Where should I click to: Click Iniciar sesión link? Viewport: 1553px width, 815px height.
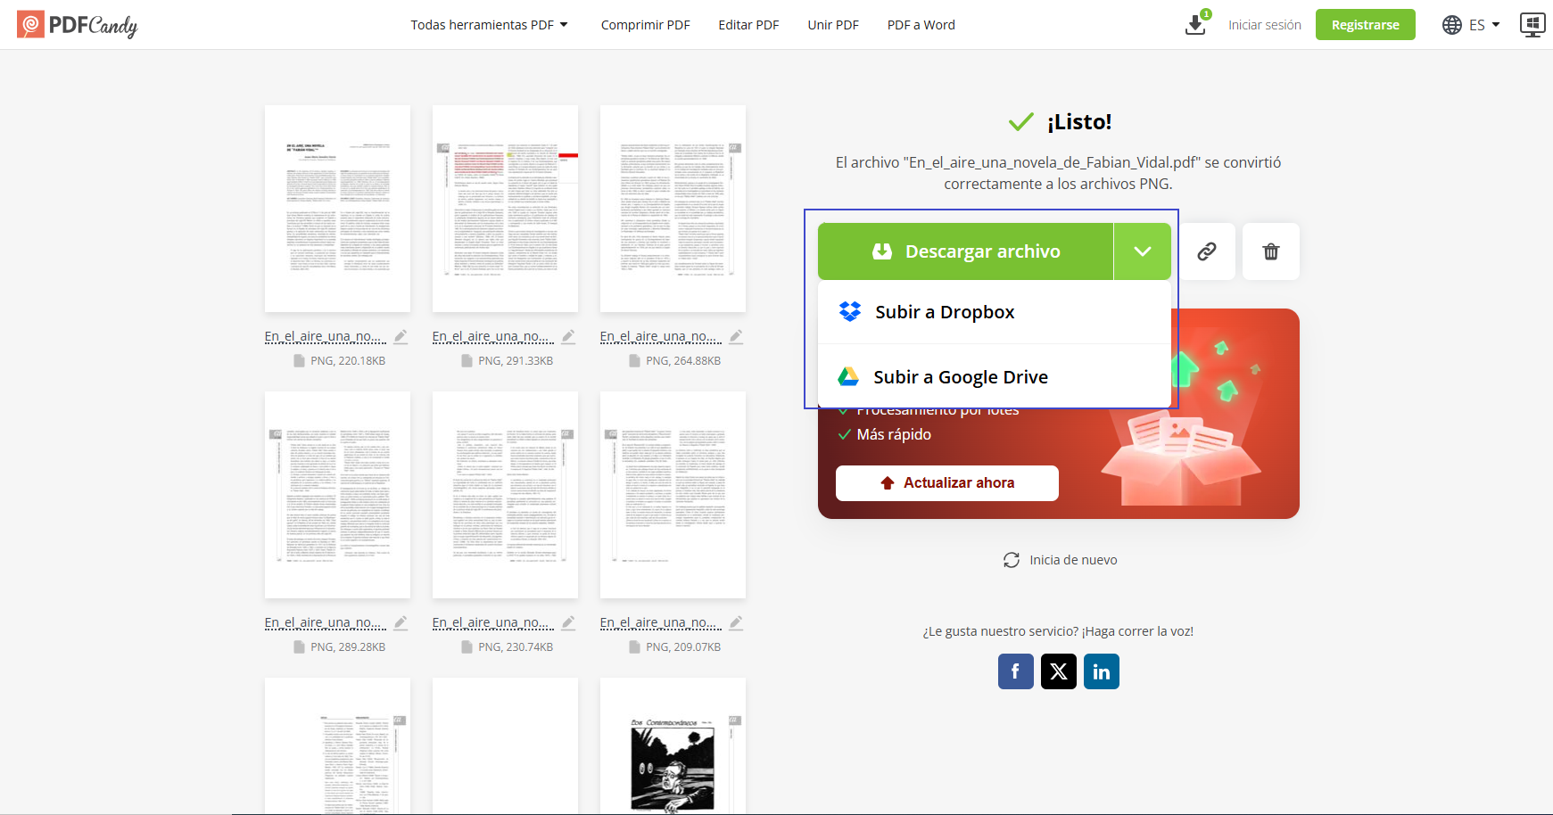click(x=1265, y=25)
